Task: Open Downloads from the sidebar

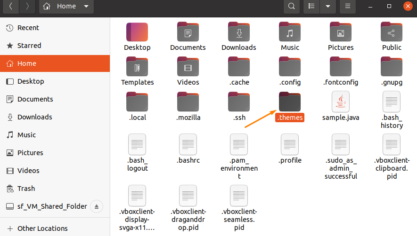Action: [x=55, y=117]
